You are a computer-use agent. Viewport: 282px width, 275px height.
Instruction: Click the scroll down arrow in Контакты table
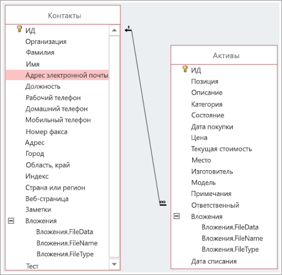[114, 264]
